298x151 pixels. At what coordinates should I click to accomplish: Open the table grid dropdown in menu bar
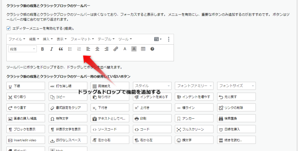click(x=158, y=39)
